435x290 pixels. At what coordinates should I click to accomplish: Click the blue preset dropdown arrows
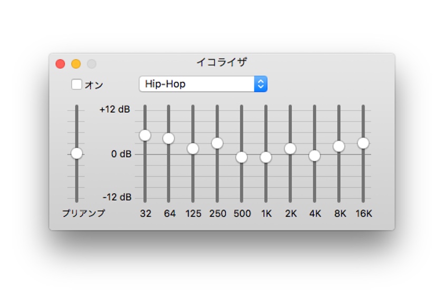260,84
